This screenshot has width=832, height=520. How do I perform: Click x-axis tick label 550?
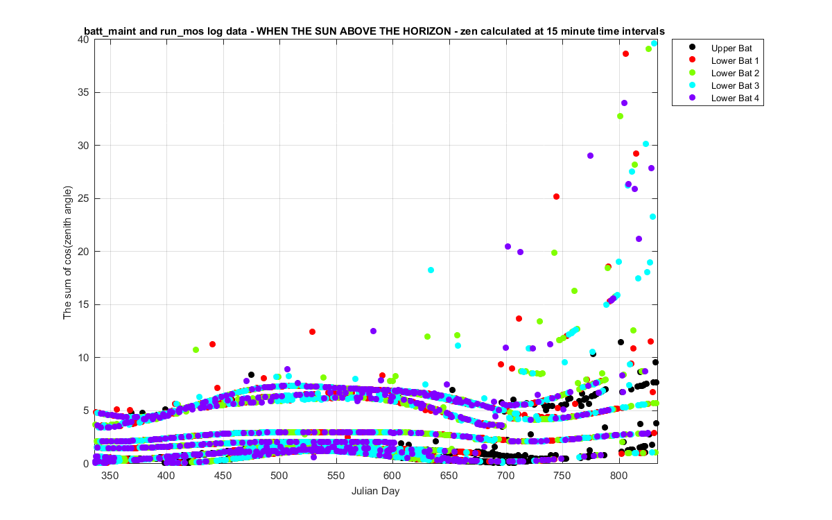(x=336, y=475)
